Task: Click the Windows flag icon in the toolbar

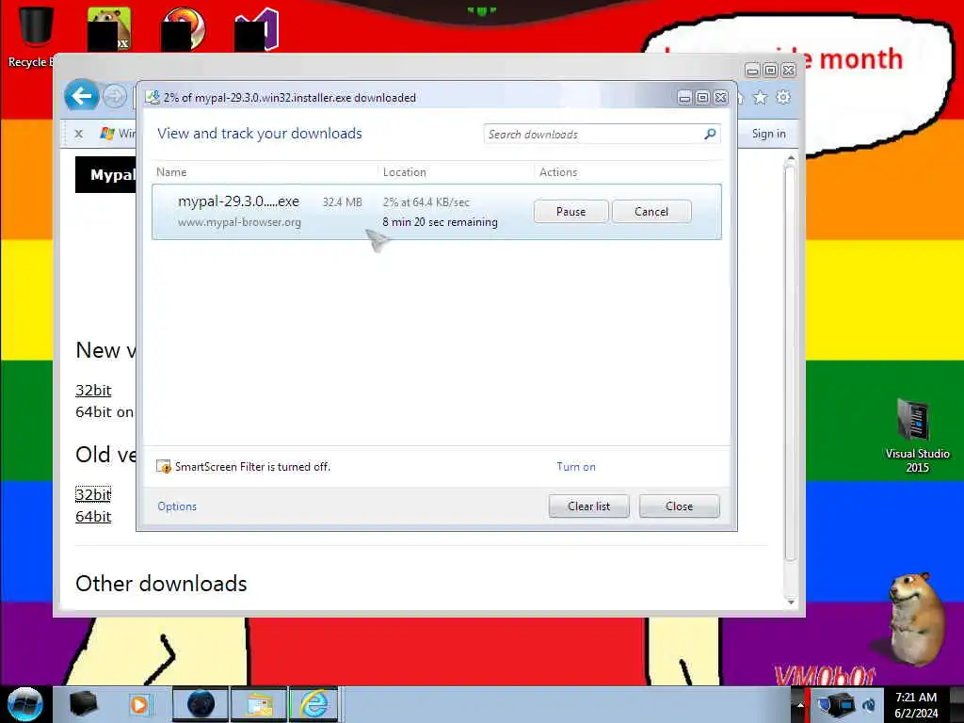Action: 107,134
